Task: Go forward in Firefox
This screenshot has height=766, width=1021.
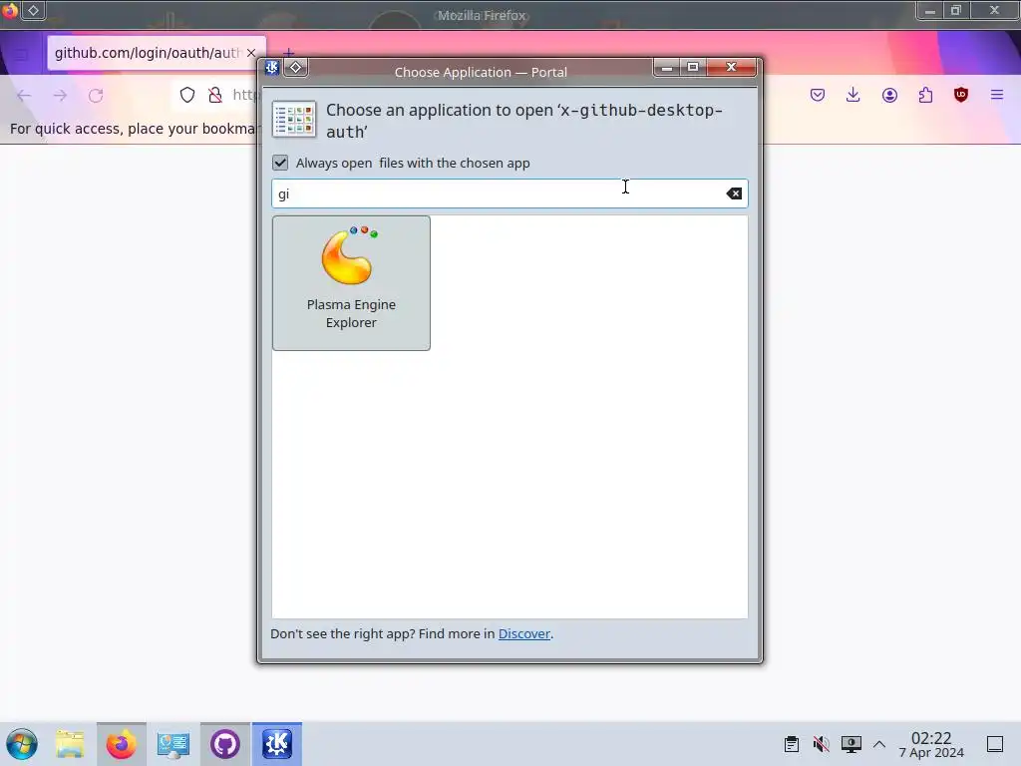Action: pyautogui.click(x=60, y=96)
